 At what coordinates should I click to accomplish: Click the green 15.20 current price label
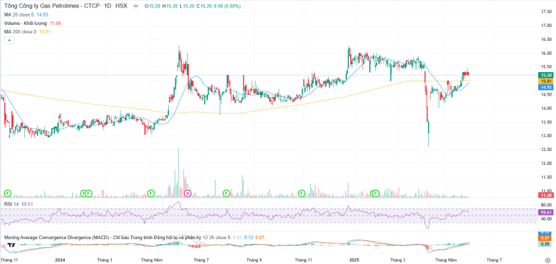click(x=545, y=76)
